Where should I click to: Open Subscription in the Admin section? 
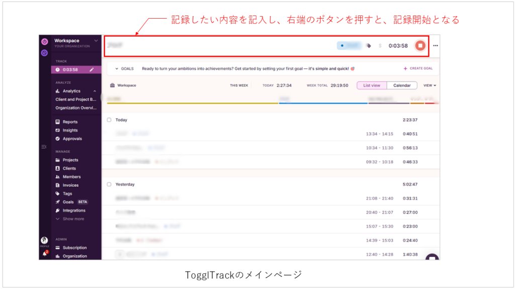tap(74, 248)
